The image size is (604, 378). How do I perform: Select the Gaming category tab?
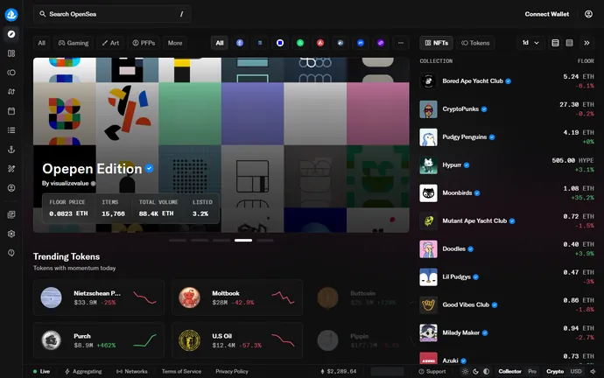[x=74, y=43]
